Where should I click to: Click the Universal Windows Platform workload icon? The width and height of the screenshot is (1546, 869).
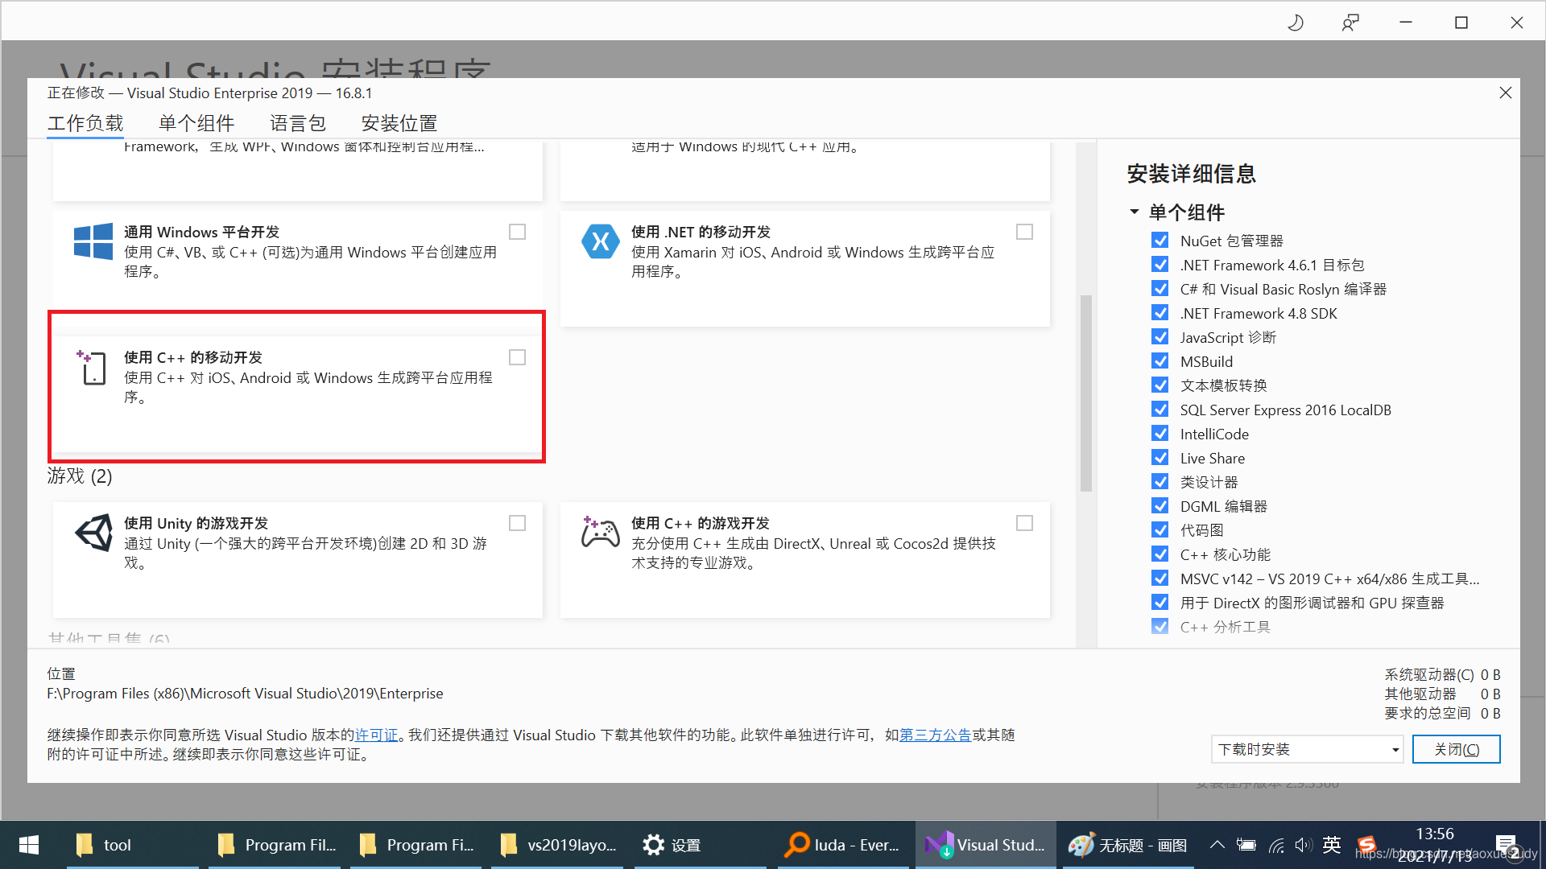click(x=93, y=241)
